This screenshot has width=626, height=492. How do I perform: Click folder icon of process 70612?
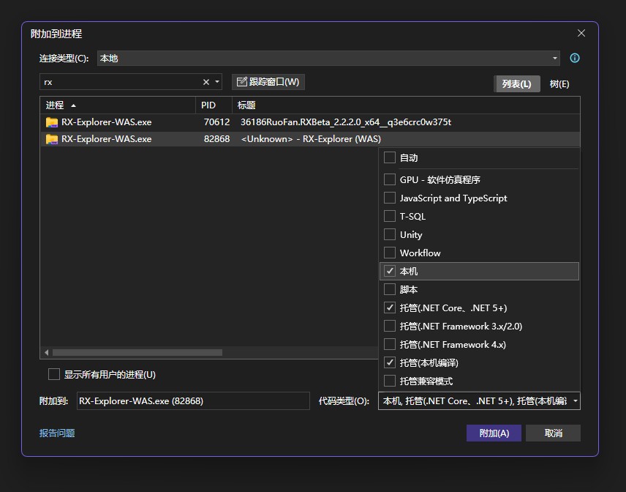pos(51,122)
